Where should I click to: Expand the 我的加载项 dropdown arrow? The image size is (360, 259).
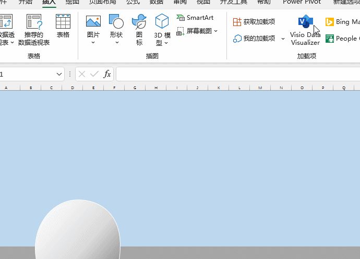click(283, 39)
